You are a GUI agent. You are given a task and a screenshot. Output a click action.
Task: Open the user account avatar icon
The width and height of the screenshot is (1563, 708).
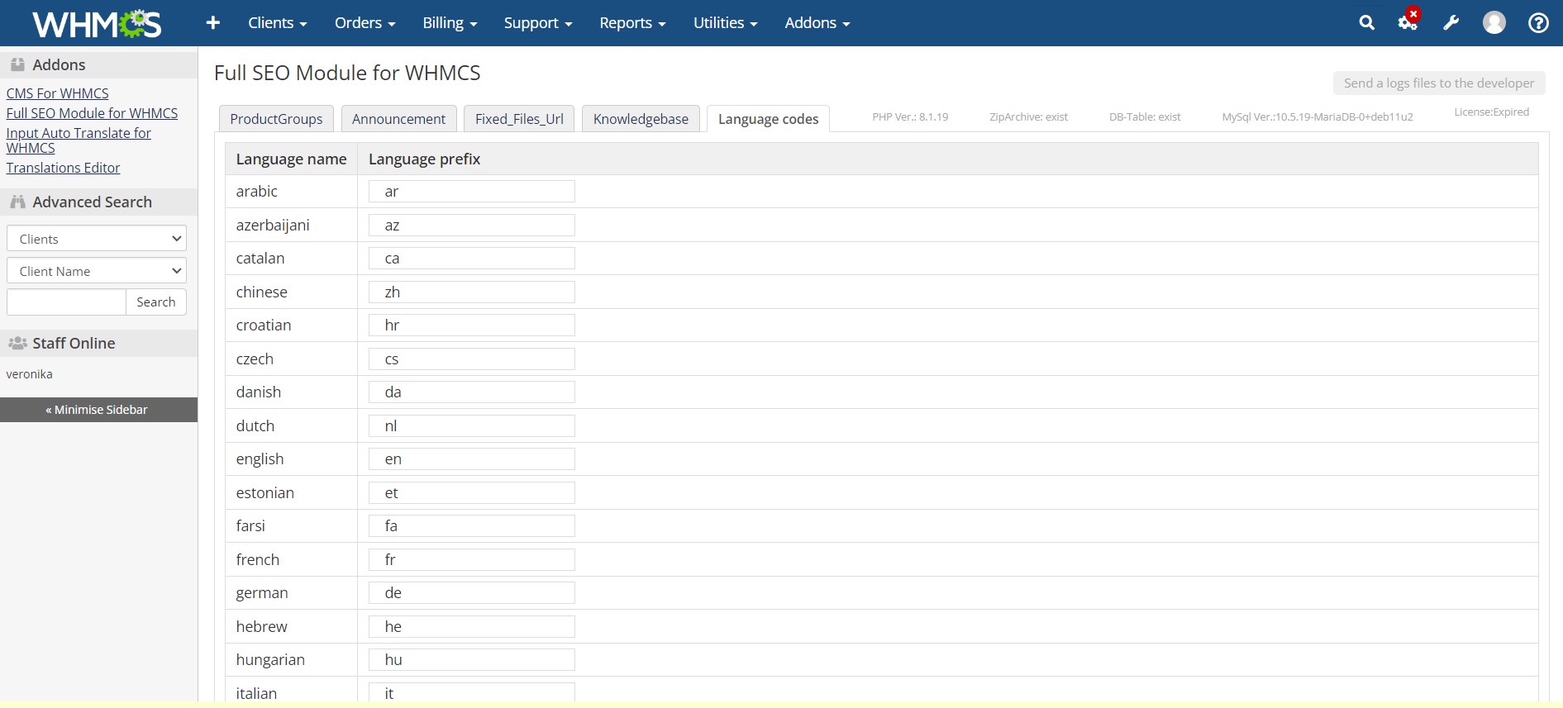[1494, 22]
